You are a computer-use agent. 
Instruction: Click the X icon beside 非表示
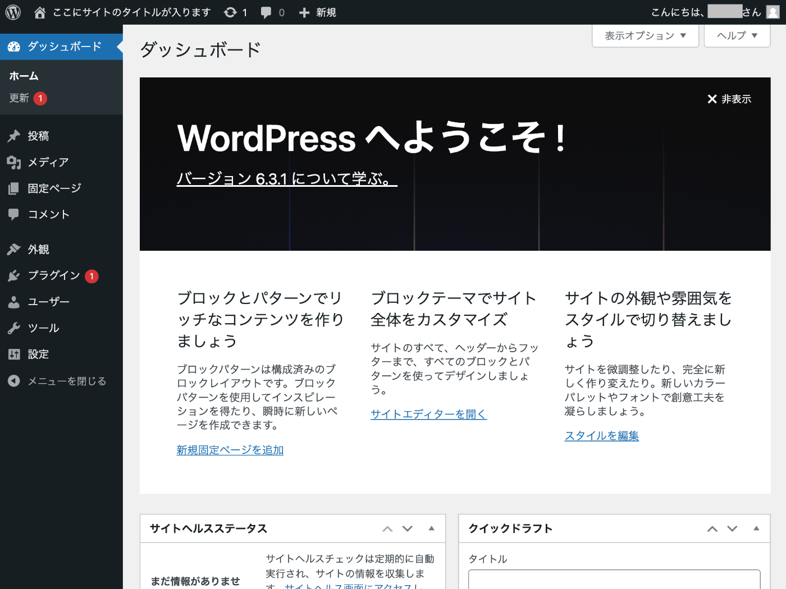click(712, 99)
